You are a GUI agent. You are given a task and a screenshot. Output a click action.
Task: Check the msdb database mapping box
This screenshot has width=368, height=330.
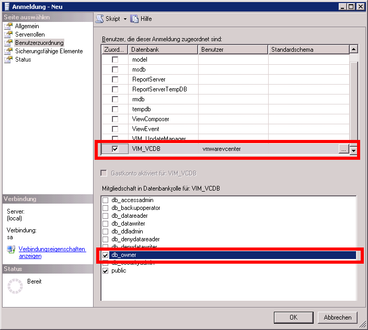(x=115, y=69)
